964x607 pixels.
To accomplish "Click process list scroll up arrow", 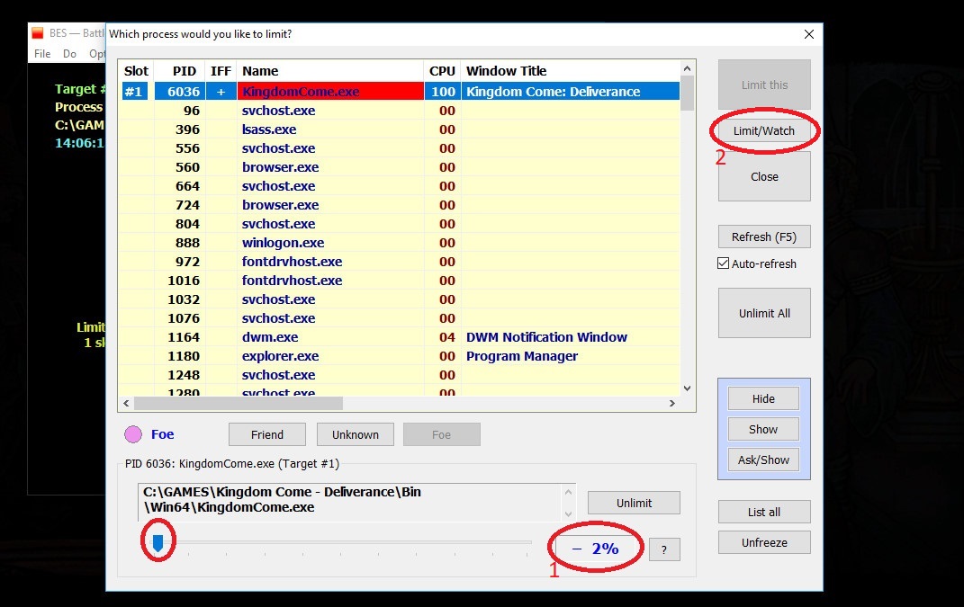I will coord(688,68).
